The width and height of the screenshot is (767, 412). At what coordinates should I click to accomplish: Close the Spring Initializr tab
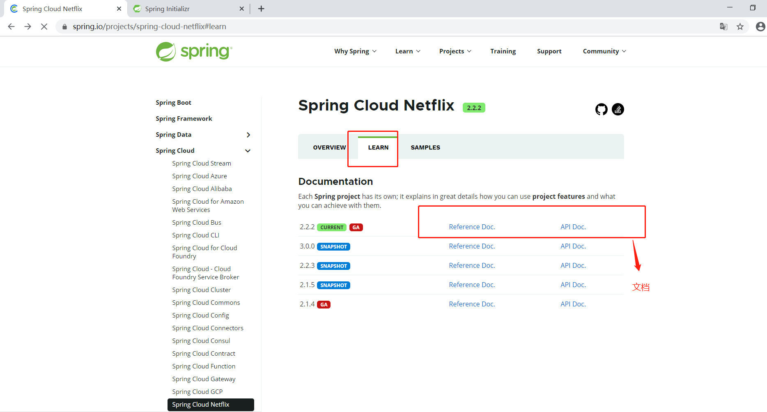(241, 9)
